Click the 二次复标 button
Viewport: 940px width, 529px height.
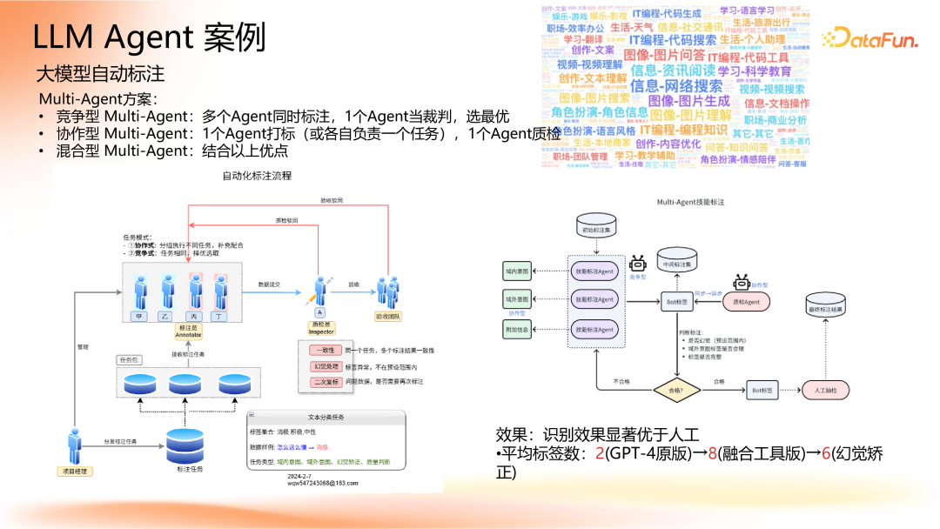point(326,384)
